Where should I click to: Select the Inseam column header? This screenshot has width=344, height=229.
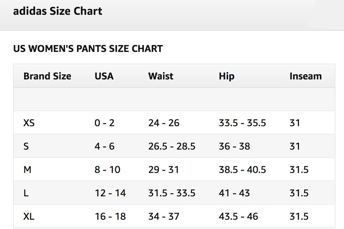[305, 76]
